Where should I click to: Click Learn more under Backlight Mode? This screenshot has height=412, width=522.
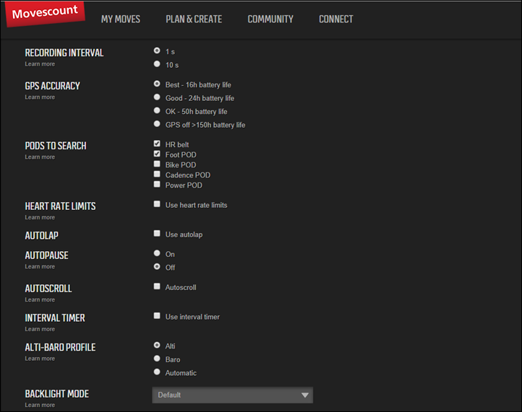click(x=40, y=406)
